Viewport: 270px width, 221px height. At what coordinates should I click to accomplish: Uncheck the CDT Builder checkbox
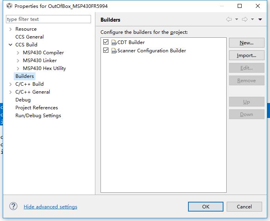(106, 42)
